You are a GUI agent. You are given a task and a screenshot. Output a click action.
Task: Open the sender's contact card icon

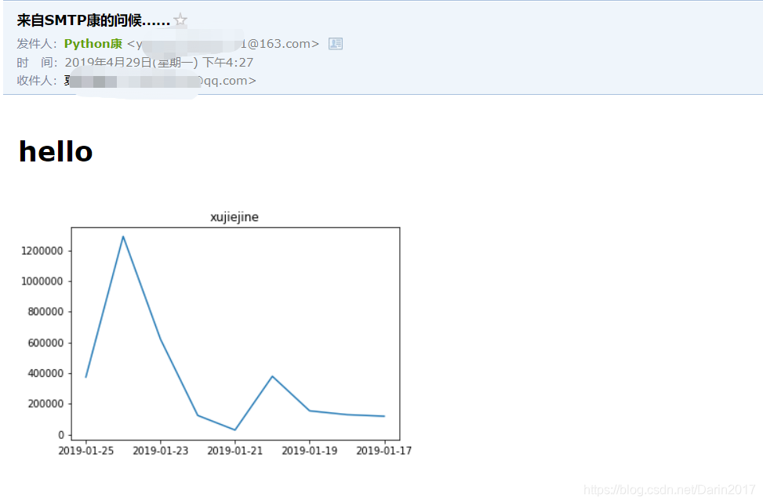coord(336,44)
